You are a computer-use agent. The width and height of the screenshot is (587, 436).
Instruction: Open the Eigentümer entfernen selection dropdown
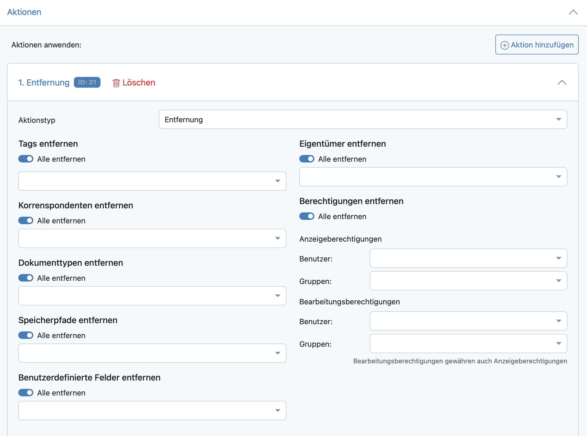pos(433,177)
